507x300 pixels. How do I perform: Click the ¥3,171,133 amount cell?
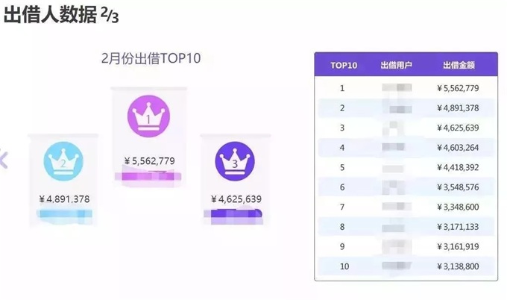click(458, 226)
